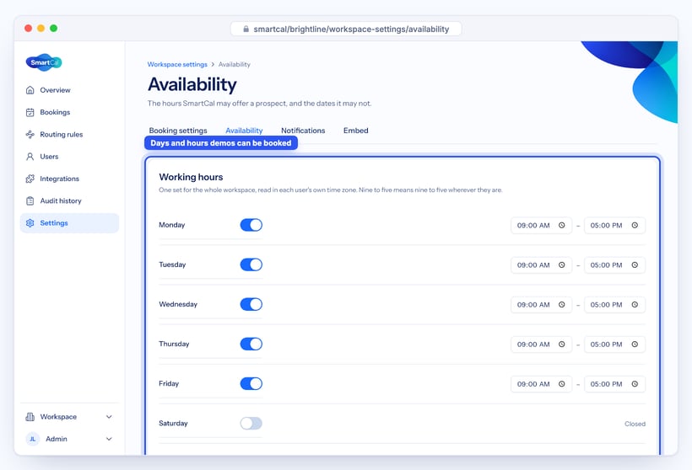Select the Availability tab
The image size is (692, 470).
point(244,131)
